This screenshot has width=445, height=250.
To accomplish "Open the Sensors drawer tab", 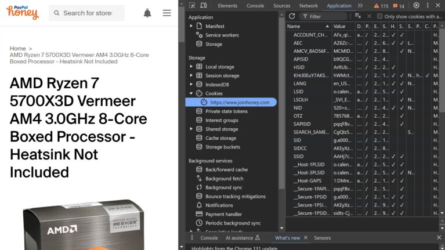I will [322, 238].
